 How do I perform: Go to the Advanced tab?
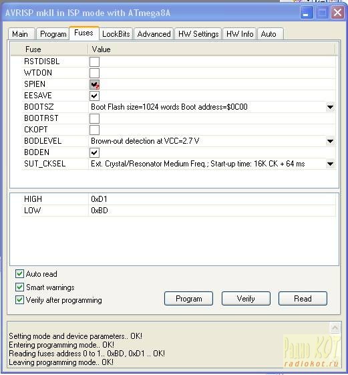(x=154, y=34)
